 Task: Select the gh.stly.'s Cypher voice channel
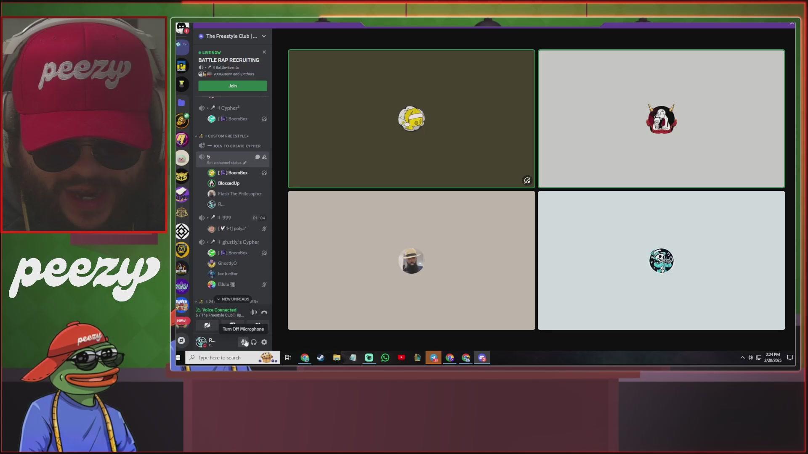coord(232,242)
